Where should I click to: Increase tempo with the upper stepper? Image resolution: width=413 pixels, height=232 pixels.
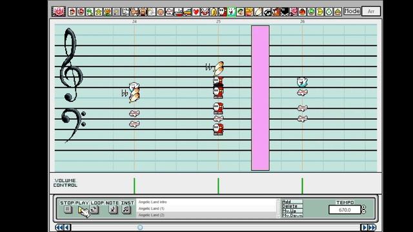pos(364,208)
